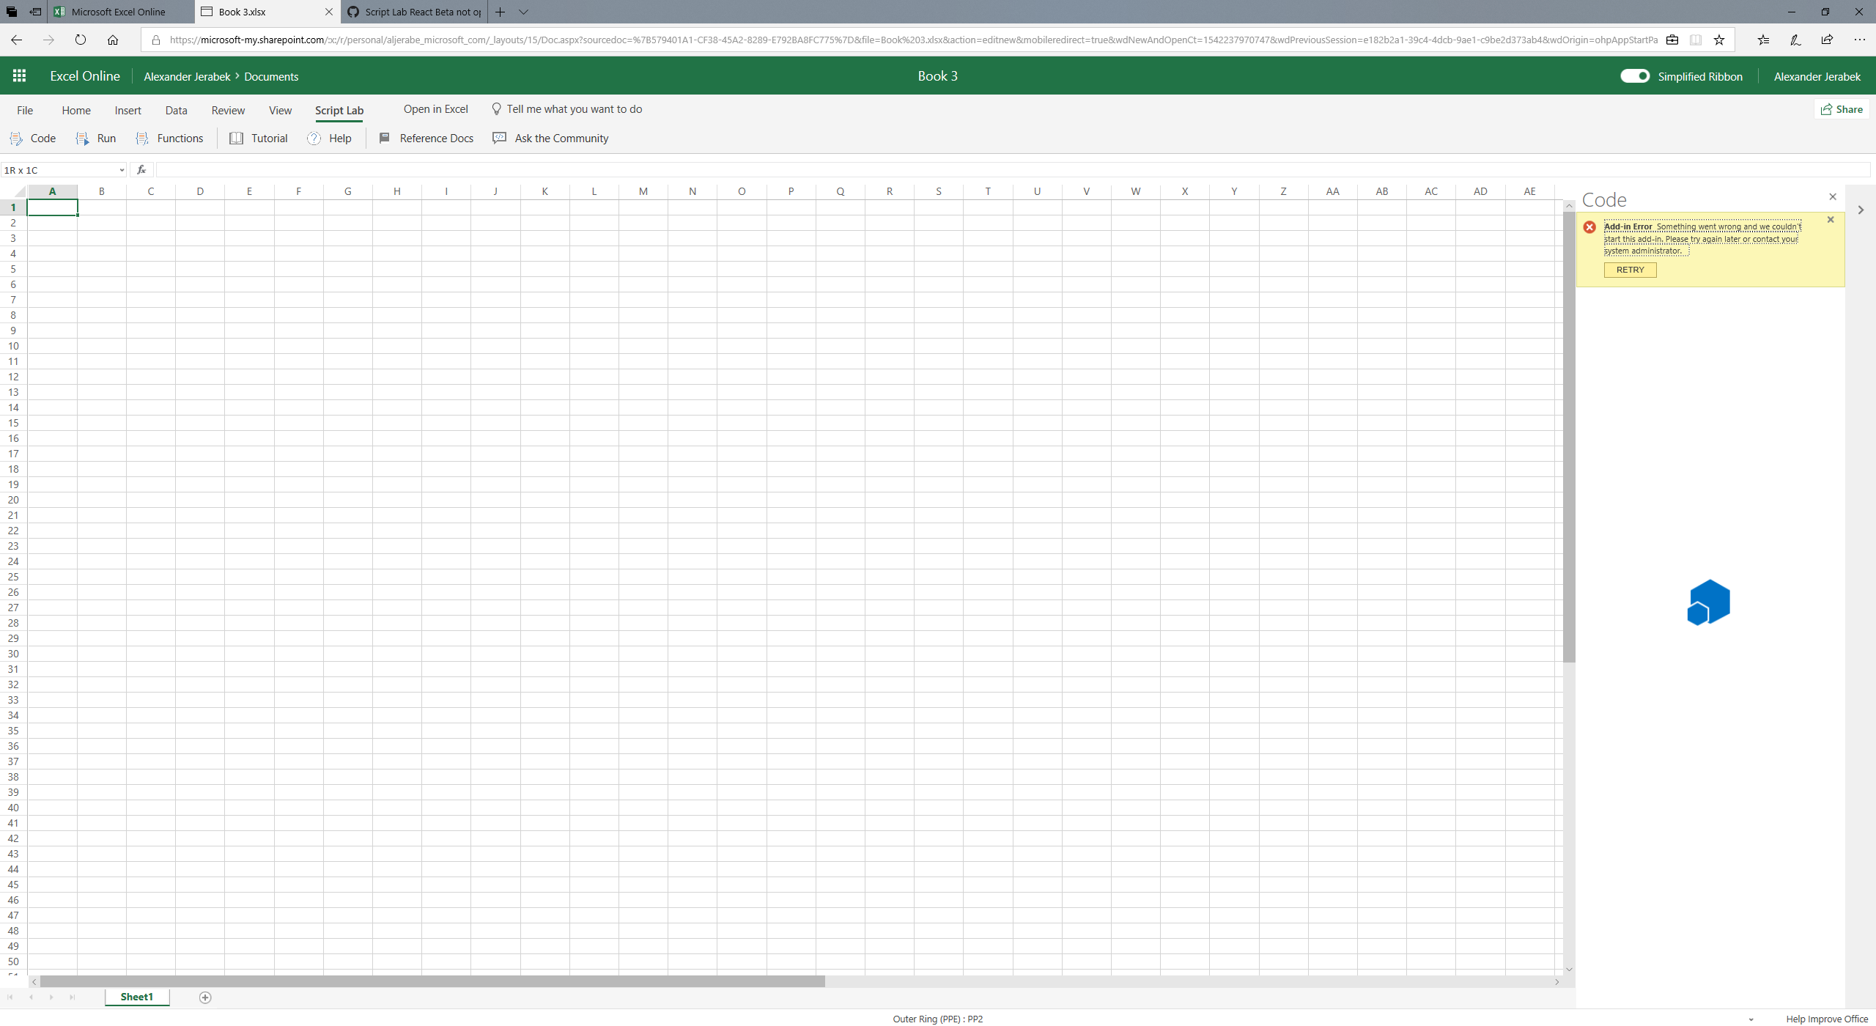Open the Name Box dropdown
Screen dimensions: 1876x1026
click(122, 169)
